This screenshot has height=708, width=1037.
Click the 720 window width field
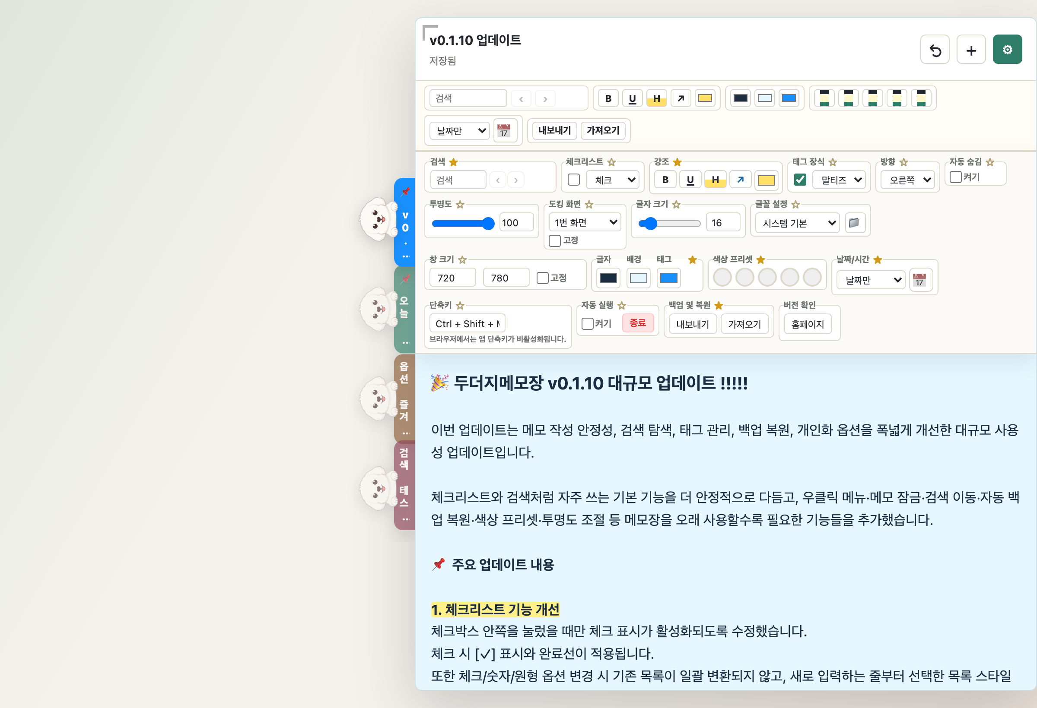(452, 278)
